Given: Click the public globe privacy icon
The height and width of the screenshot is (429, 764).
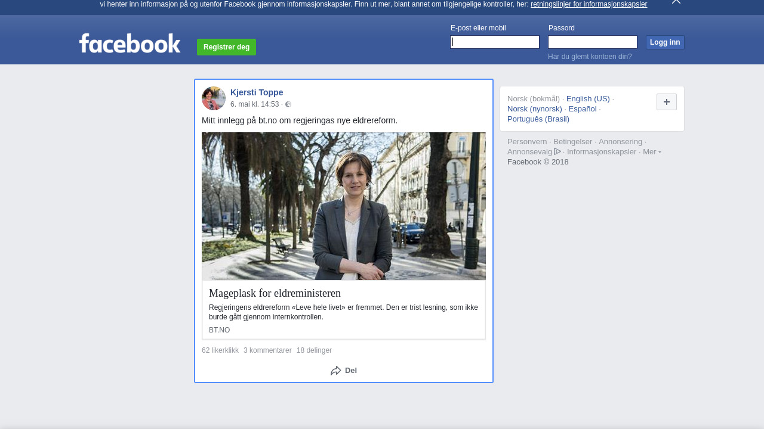Looking at the screenshot, I should pyautogui.click(x=288, y=104).
